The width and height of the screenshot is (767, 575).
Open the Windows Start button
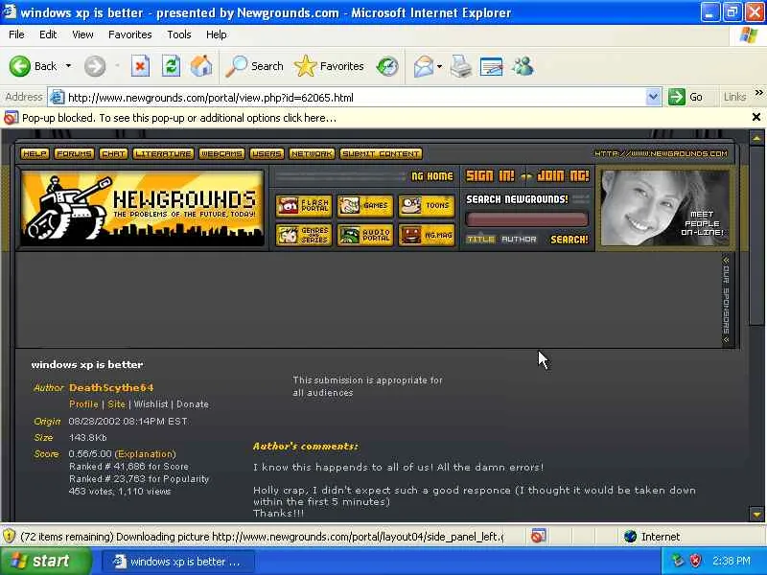pyautogui.click(x=45, y=561)
